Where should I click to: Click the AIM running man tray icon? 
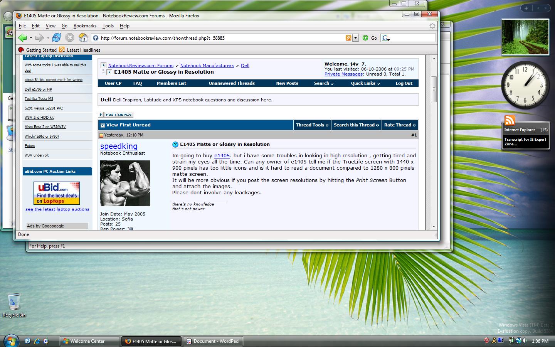point(494,341)
